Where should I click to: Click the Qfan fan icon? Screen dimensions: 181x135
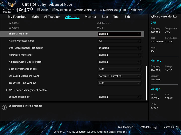click(x=76, y=10)
